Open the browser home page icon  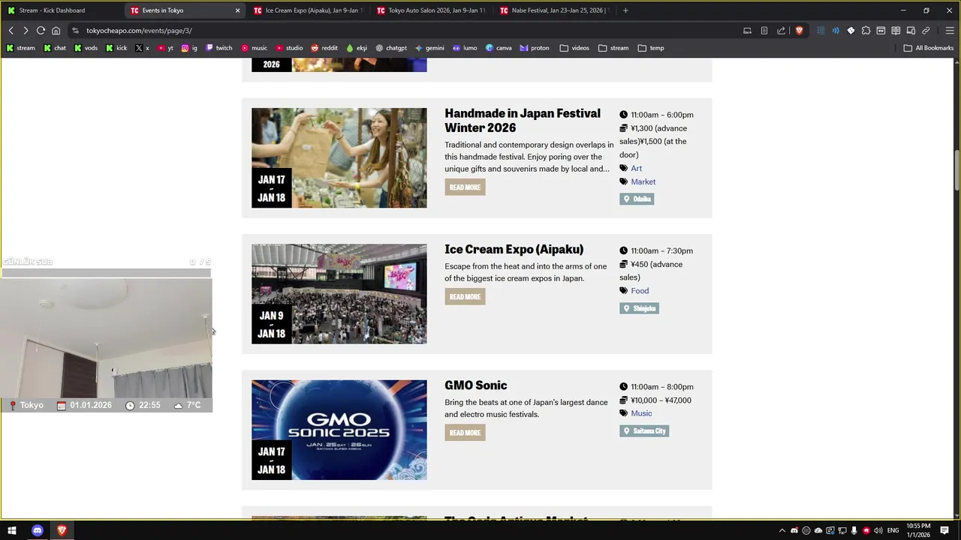pos(56,31)
